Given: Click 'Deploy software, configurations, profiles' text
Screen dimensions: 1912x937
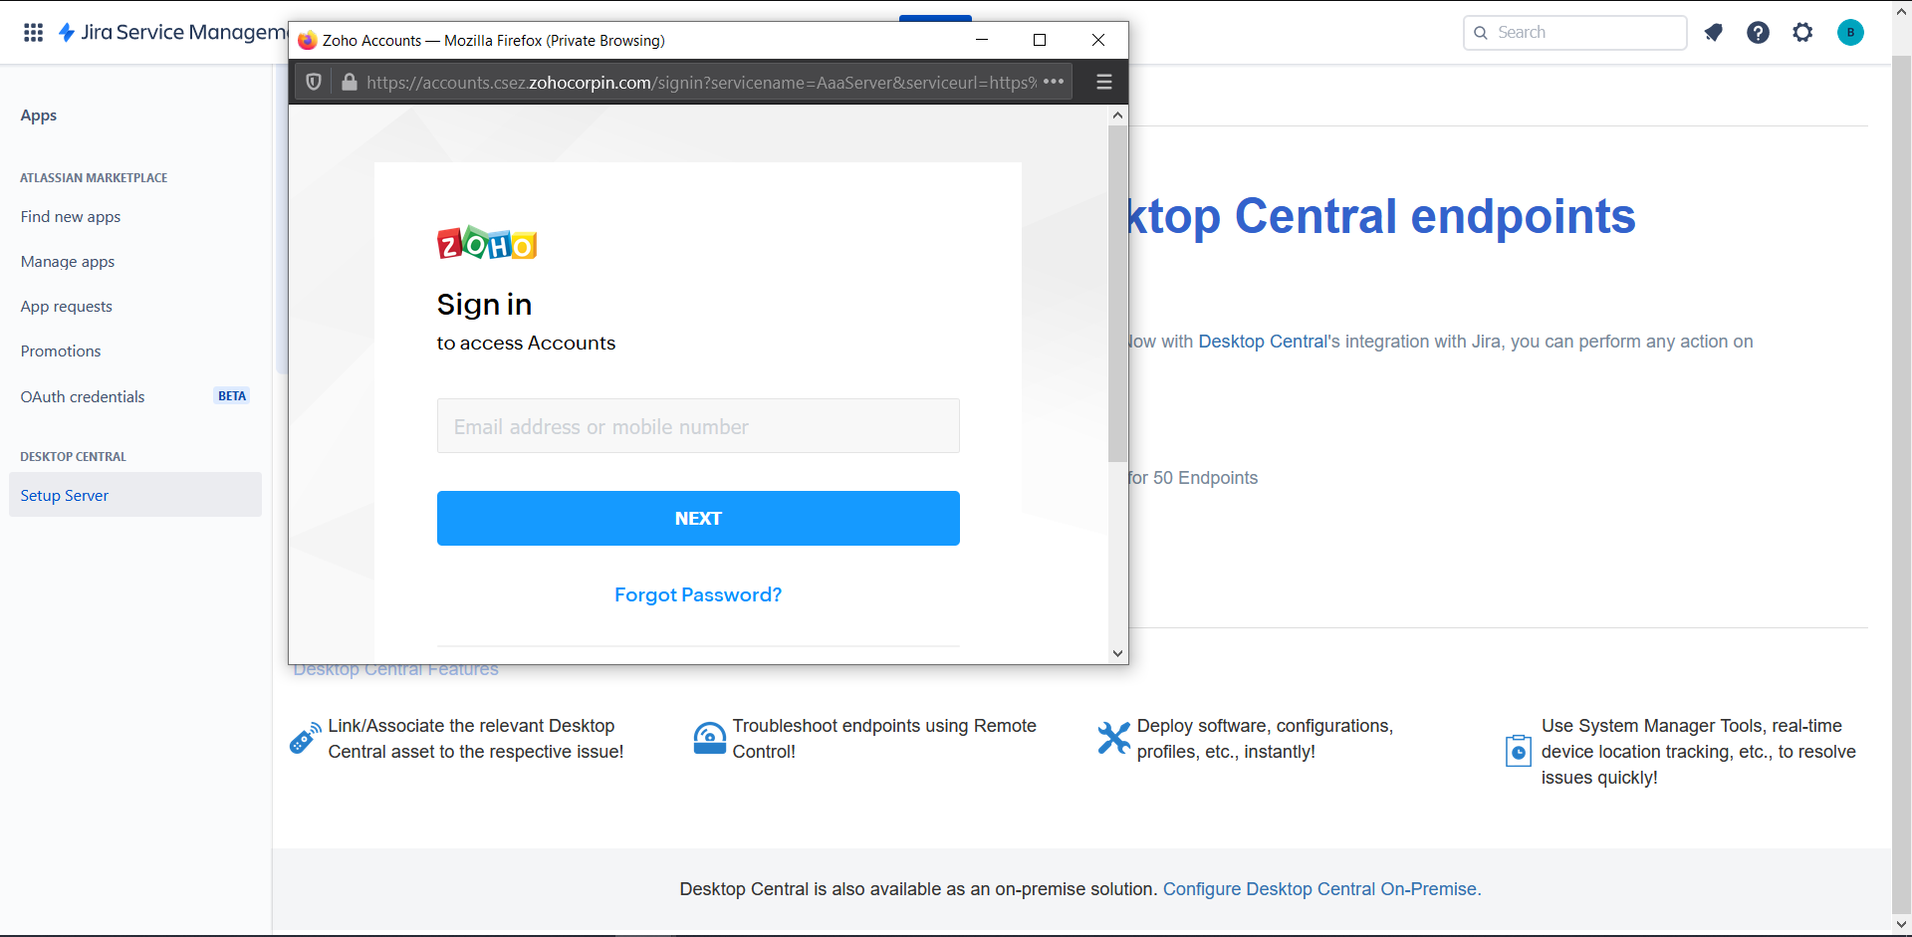Looking at the screenshot, I should click(1265, 739).
